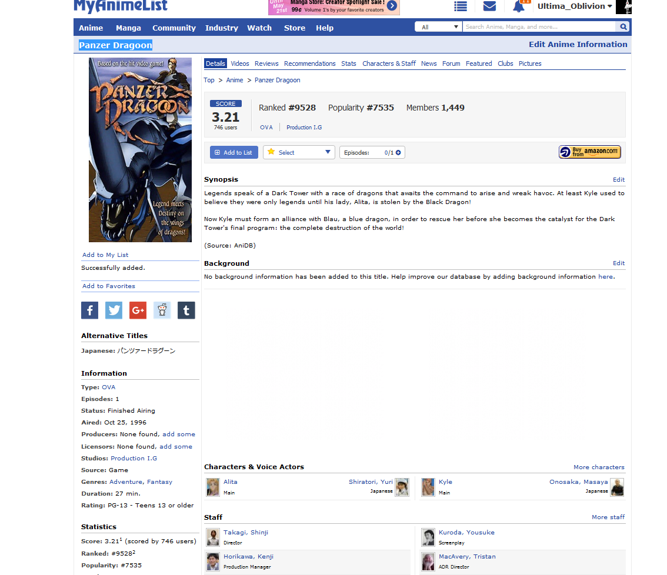Click the search magnifier button
Image resolution: width=667 pixels, height=575 pixels.
click(x=623, y=27)
